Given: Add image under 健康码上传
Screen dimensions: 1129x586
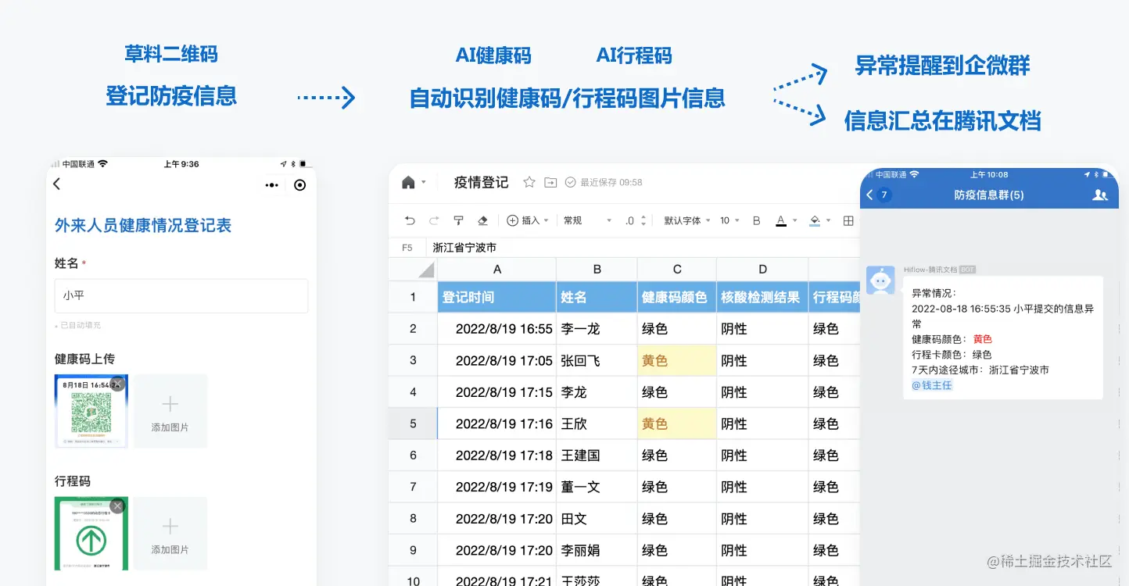Looking at the screenshot, I should [170, 412].
